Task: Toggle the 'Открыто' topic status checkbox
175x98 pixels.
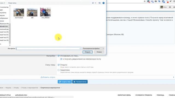Action: [x=59, y=65]
